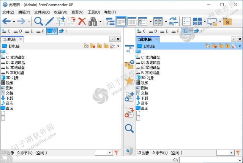This screenshot has height=163, width=243.
Task: Open the 编辑(Y) menu
Action: [x=24, y=12]
